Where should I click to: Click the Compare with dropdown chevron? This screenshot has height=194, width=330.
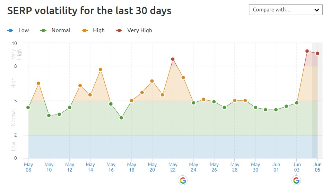[x=316, y=10]
